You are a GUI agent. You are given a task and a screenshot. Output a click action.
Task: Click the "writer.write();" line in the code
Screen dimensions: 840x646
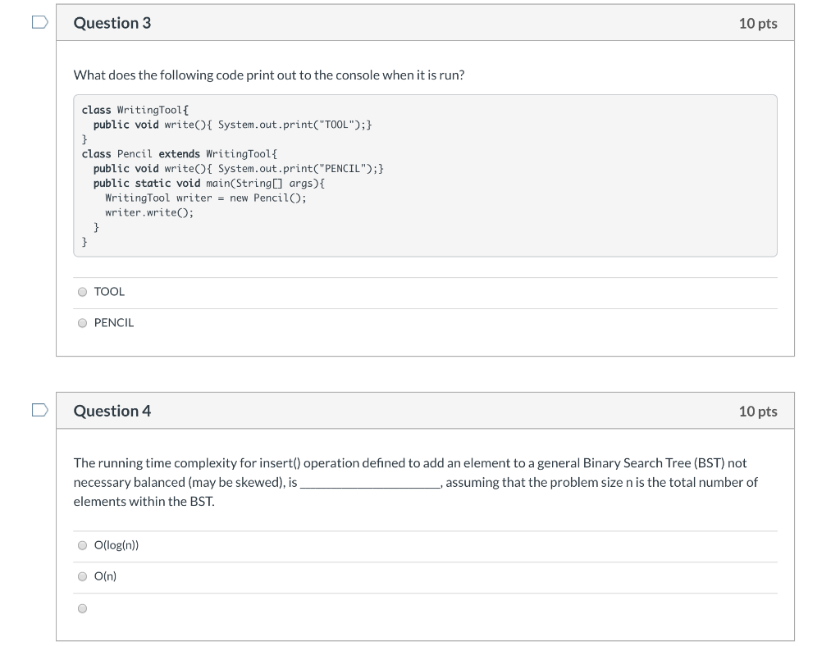pos(149,212)
